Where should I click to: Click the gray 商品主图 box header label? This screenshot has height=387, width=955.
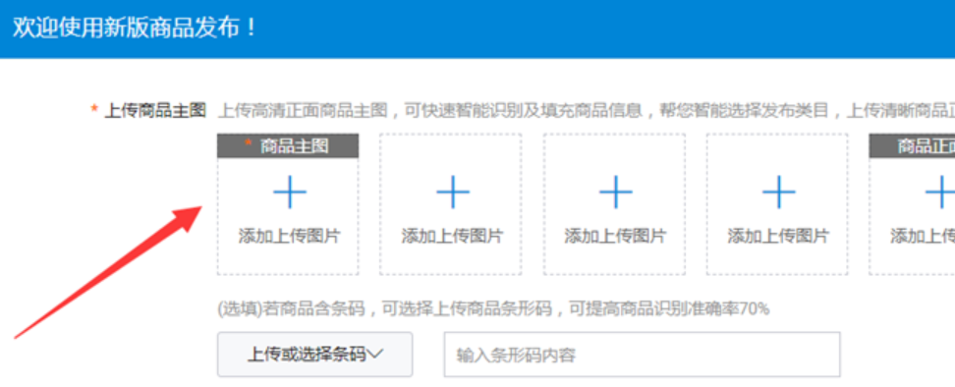(x=288, y=146)
